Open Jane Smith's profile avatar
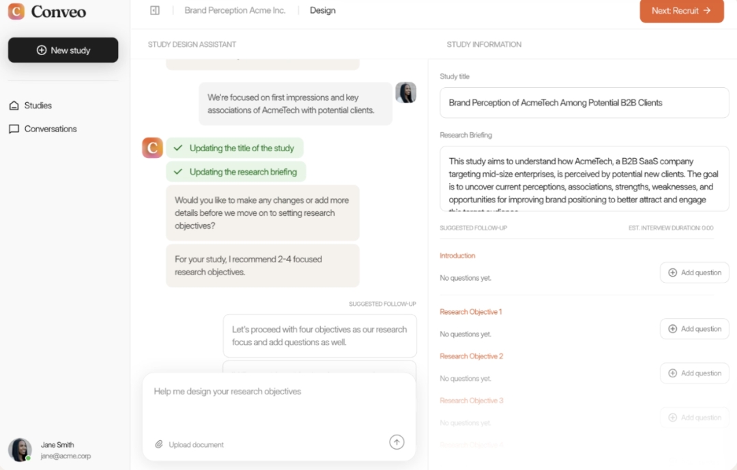The height and width of the screenshot is (470, 737). [x=20, y=450]
